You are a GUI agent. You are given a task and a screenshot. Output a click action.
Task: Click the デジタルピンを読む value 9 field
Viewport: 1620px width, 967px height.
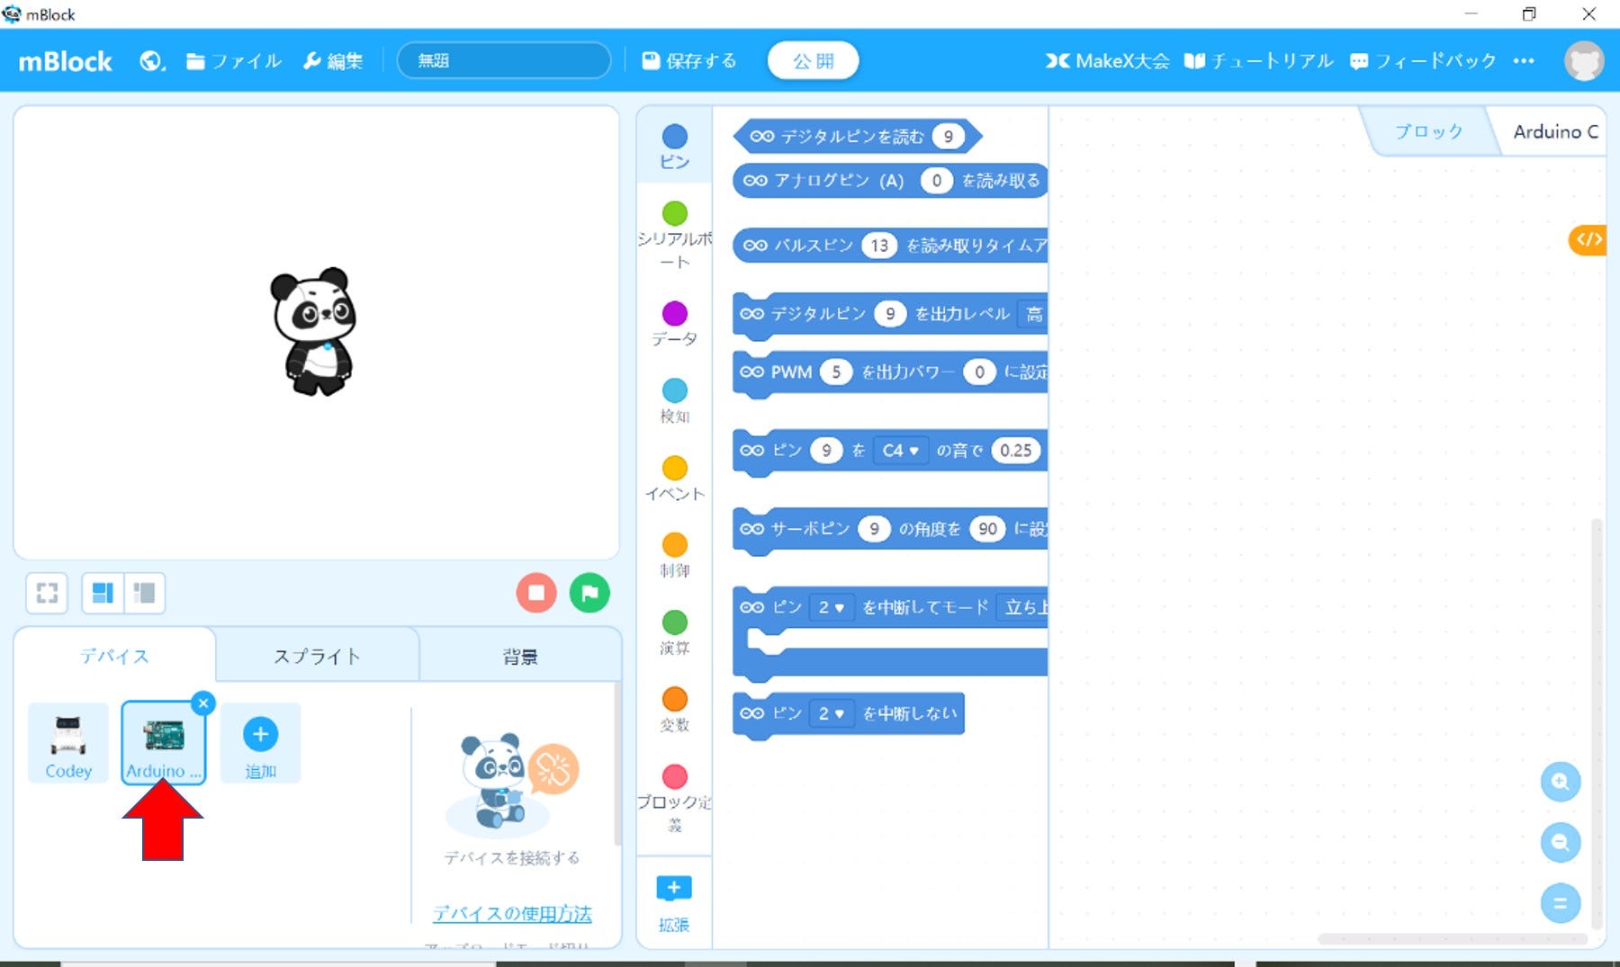coord(948,136)
